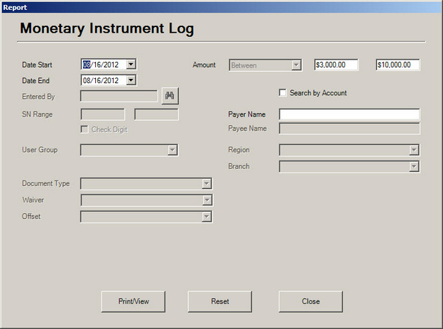Open the Document Type dropdown
Image resolution: width=443 pixels, height=329 pixels.
[207, 183]
